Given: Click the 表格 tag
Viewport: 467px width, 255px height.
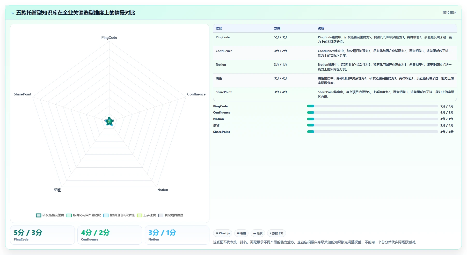Looking at the screenshot, I should 241,233.
